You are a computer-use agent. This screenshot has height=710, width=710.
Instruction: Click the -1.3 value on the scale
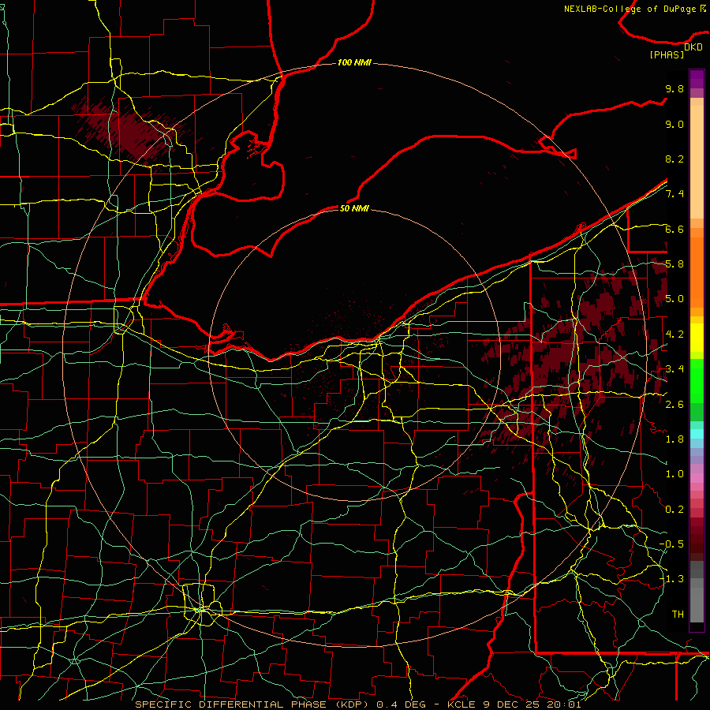click(671, 579)
